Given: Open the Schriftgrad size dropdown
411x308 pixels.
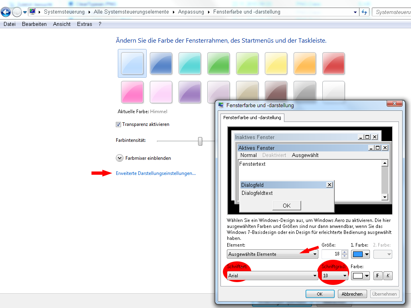Looking at the screenshot, I should tap(335, 276).
